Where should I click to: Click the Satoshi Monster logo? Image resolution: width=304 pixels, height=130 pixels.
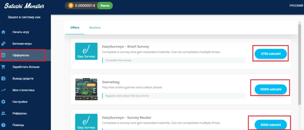tap(24, 6)
